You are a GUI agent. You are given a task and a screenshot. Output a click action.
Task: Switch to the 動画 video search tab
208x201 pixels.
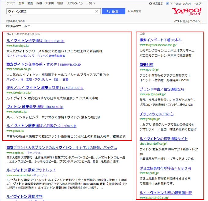(30, 3)
